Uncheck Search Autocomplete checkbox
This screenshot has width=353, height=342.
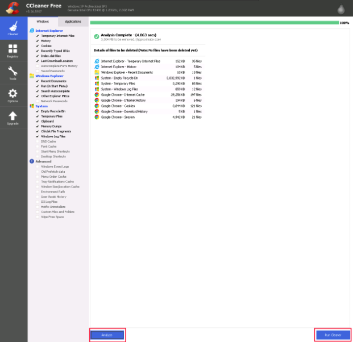38,91
